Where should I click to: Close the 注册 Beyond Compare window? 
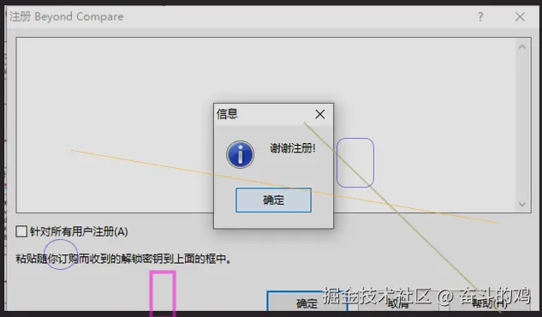(520, 16)
